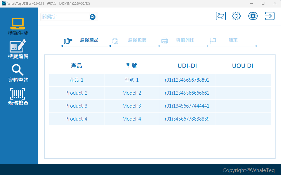The height and width of the screenshot is (175, 281).
Task: Open the globe language icon
Action: pyautogui.click(x=253, y=16)
